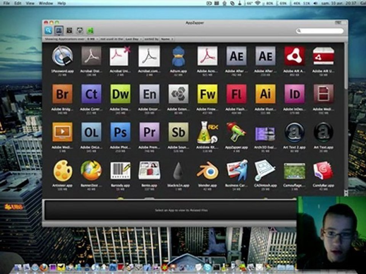Select the Adobe InDesign Id icon

pyautogui.click(x=294, y=94)
